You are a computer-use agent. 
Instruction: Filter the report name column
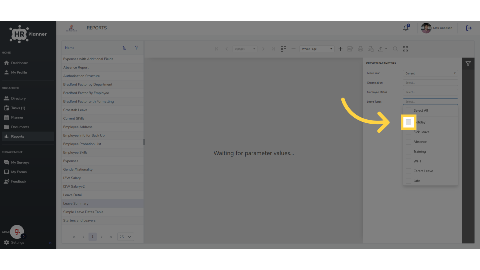coord(136,48)
